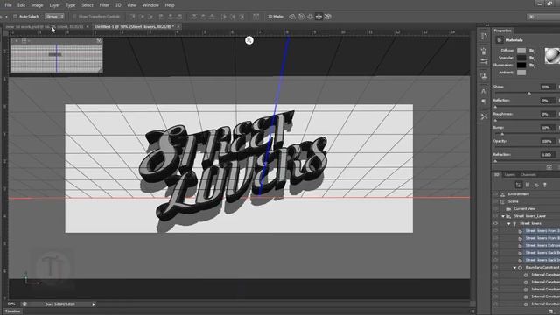Select the Rotate 3D object mode icon
The width and height of the screenshot is (560, 315).
(x=292, y=17)
